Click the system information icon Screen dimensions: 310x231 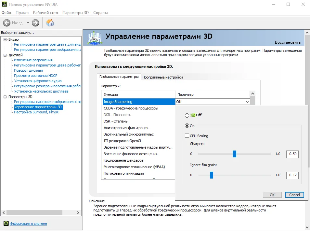[6, 224]
